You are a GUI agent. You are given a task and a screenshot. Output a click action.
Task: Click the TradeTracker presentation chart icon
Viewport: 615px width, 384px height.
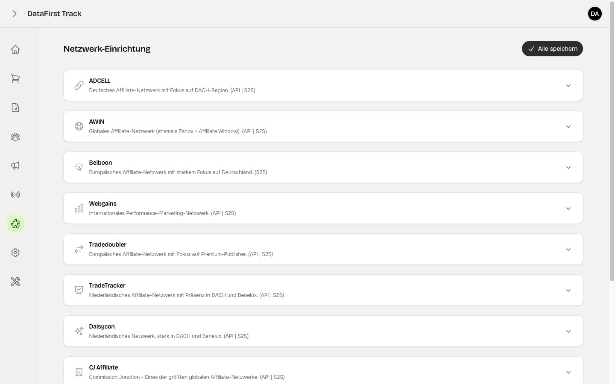(x=79, y=290)
